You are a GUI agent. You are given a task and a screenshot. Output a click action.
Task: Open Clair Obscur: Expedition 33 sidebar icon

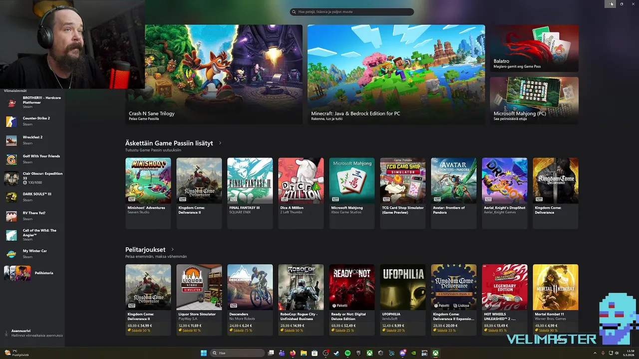(11, 178)
